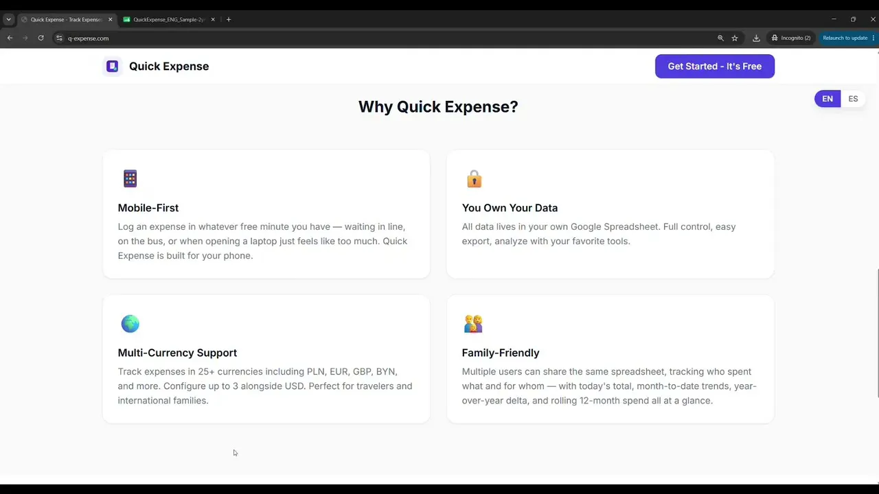Click Relaunch to update button

click(x=845, y=38)
